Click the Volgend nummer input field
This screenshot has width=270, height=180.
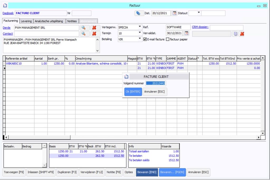tap(156, 83)
